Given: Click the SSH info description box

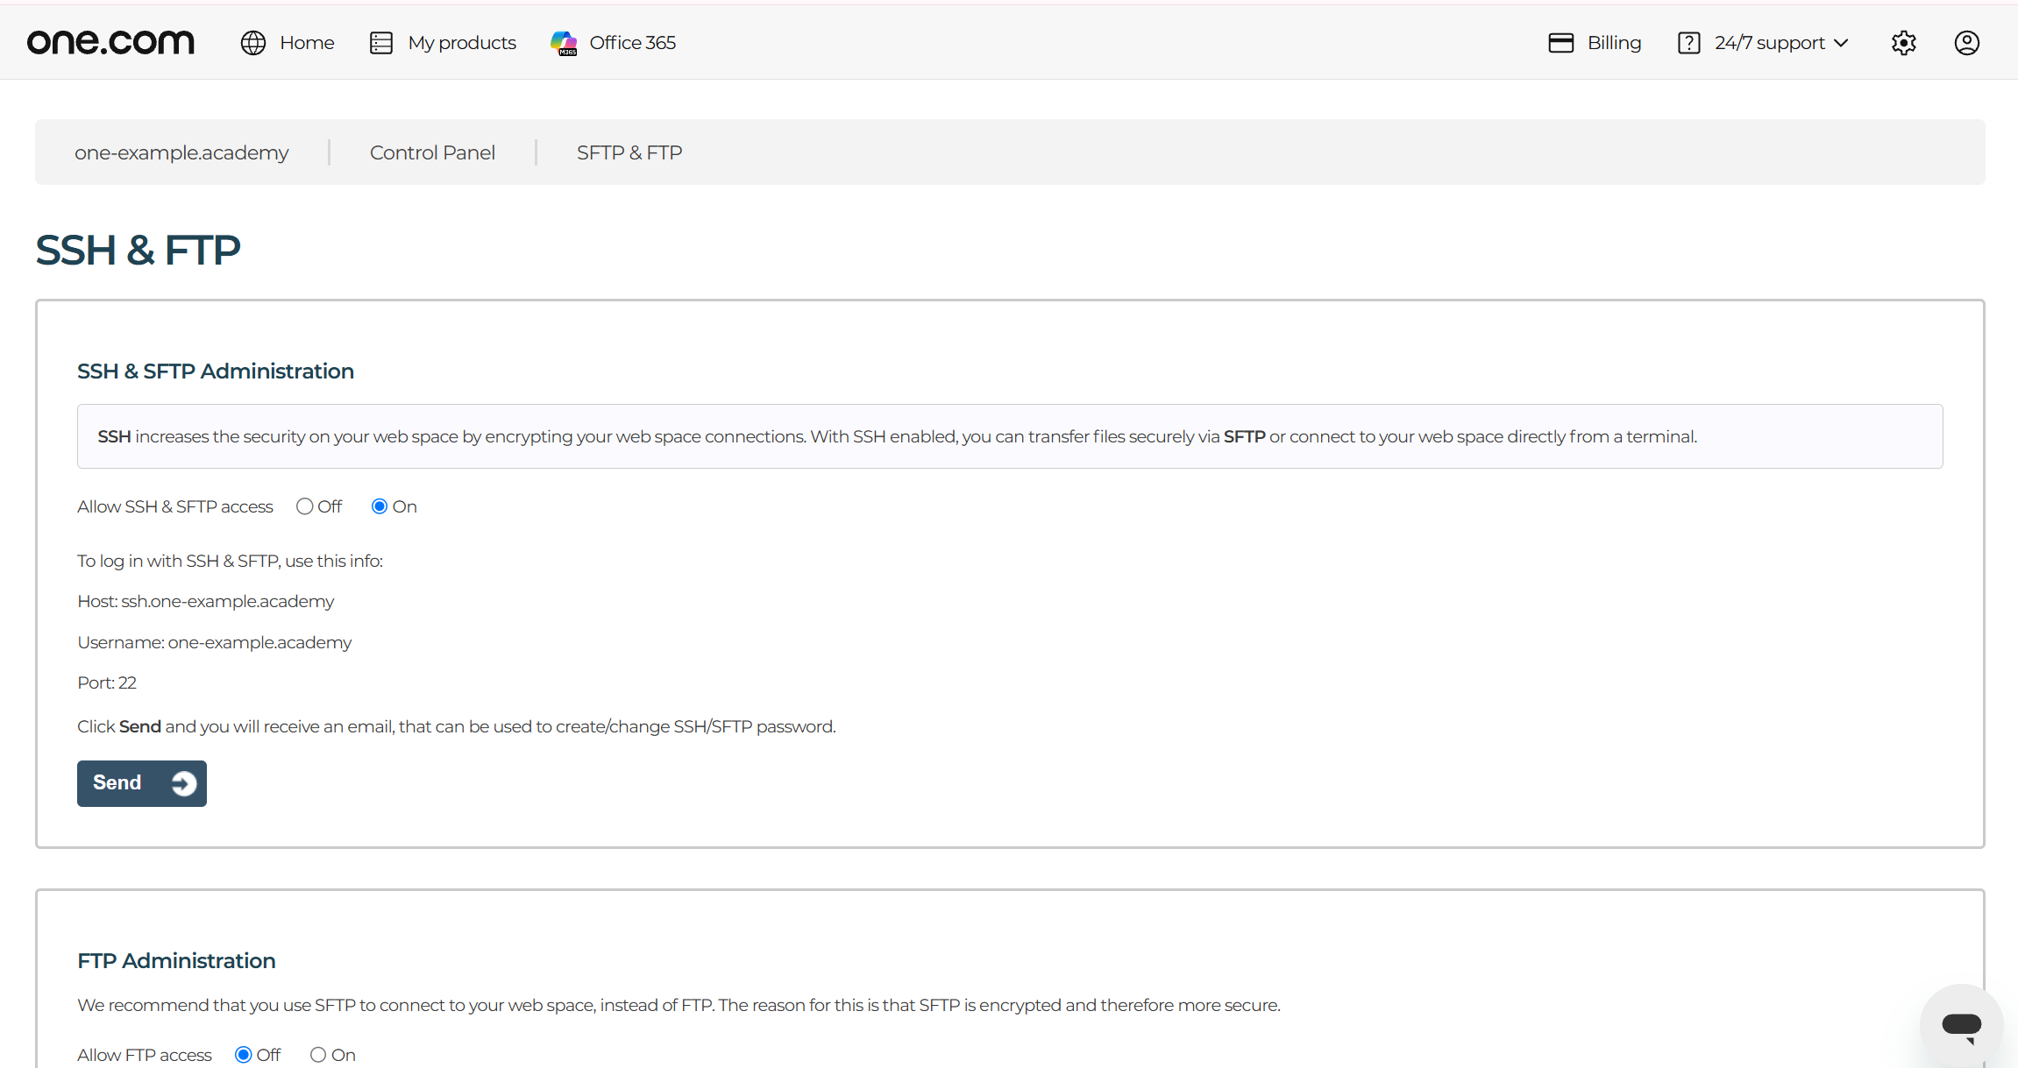Looking at the screenshot, I should 1010,436.
